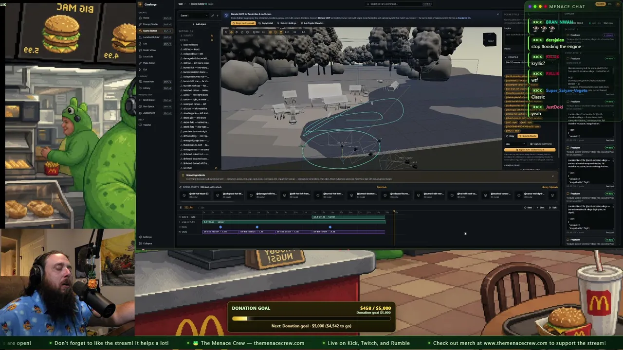The height and width of the screenshot is (350, 623).
Task: Select the Scene Builder sidebar tab
Action: [154, 31]
